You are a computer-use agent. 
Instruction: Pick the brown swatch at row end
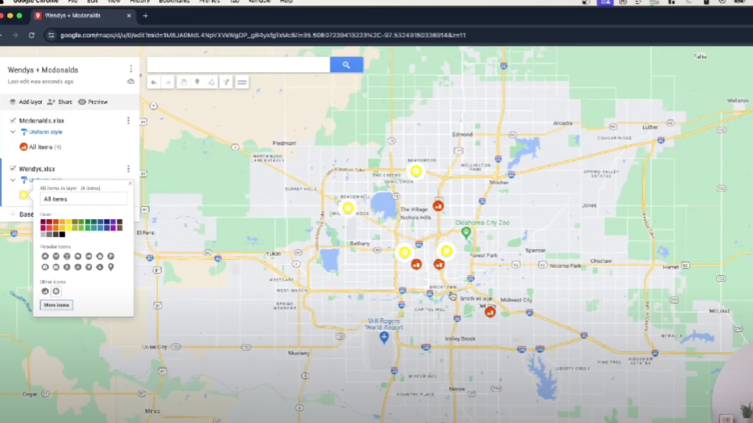[x=120, y=228]
